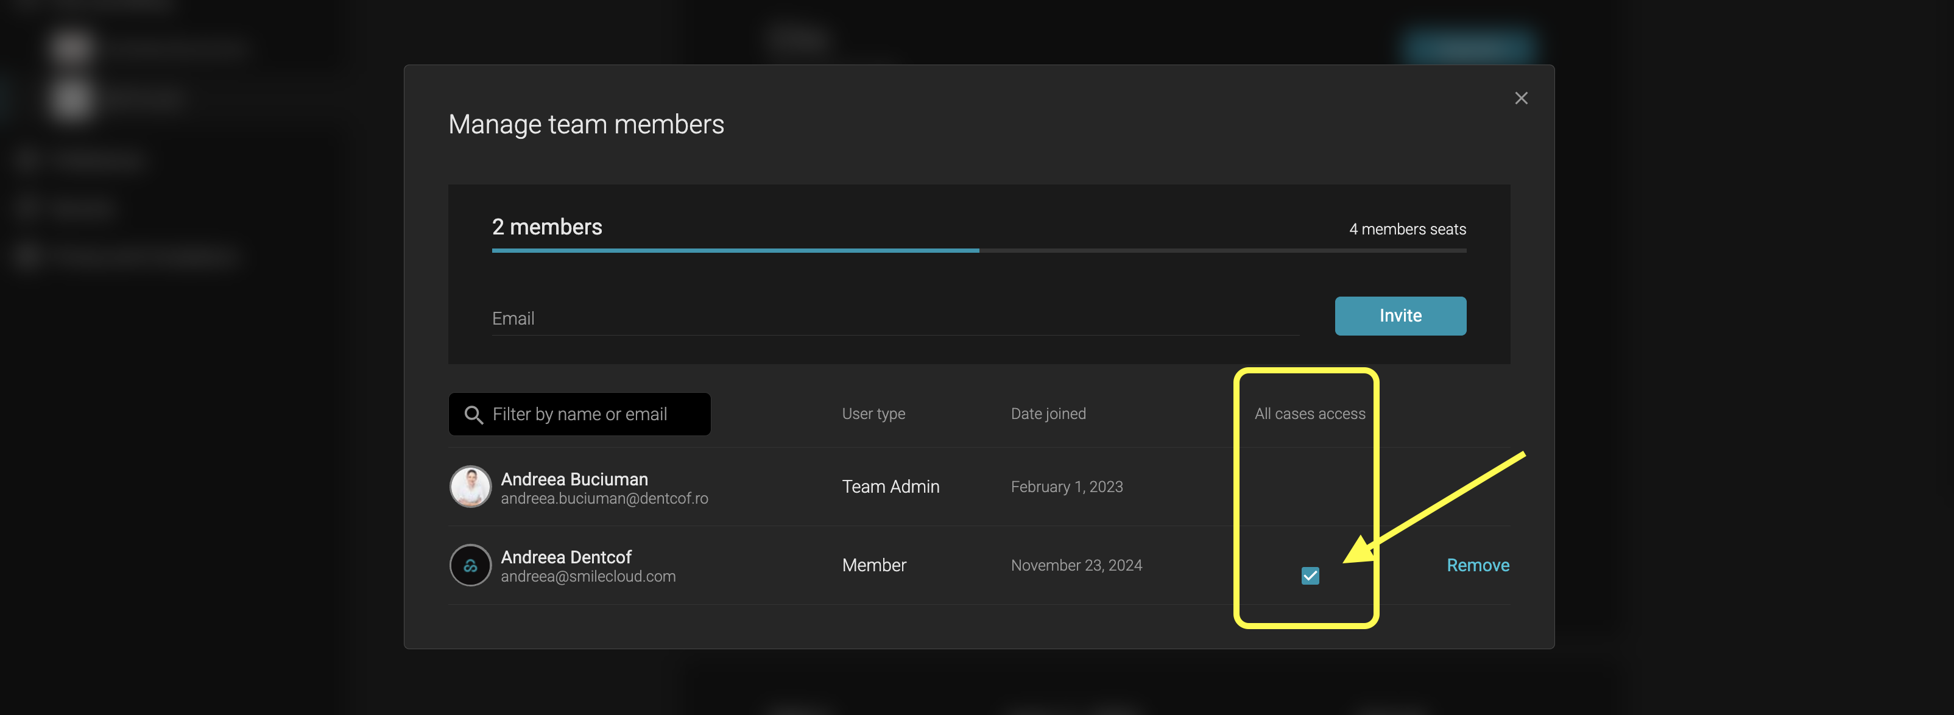The image size is (1954, 715).
Task: Click Andreea Dentcof's SmileCloud avatar icon
Action: coord(470,566)
